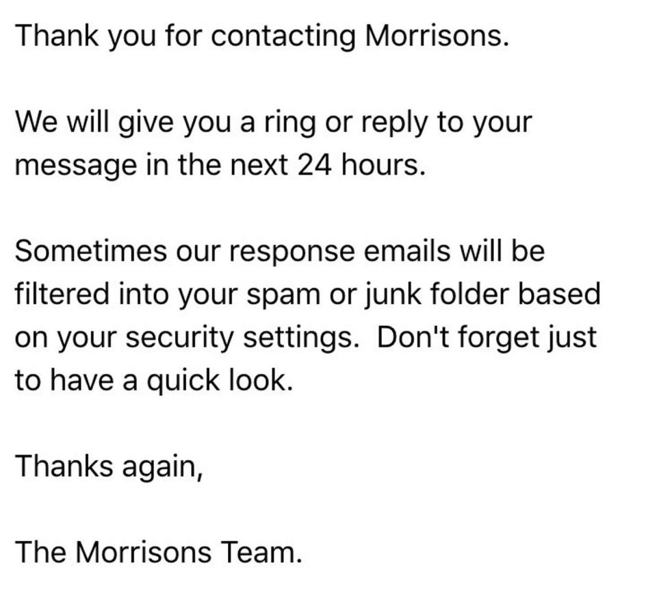Screen dimensions: 657x604
Task: Click "The Morrisons Team." signature
Action: pyautogui.click(x=158, y=553)
